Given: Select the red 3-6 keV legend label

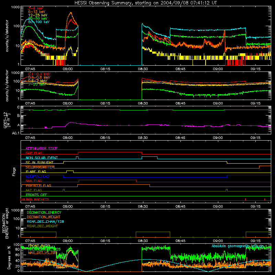Looking at the screenshot, I should click(35, 8).
